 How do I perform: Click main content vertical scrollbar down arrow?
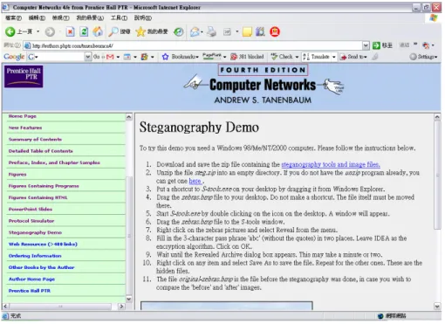(437, 307)
